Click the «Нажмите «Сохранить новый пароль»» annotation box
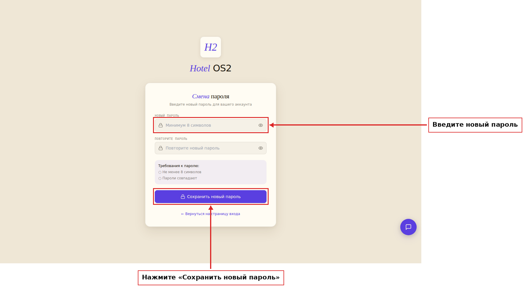This screenshot has width=529, height=292. coord(211,278)
